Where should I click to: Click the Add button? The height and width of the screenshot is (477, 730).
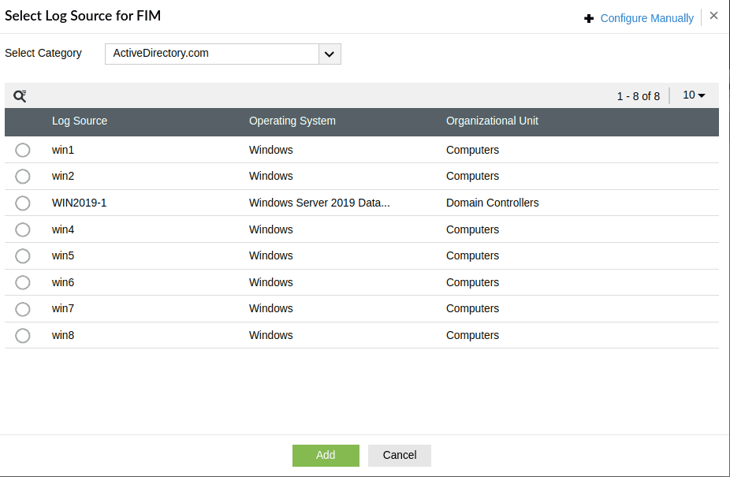[326, 455]
